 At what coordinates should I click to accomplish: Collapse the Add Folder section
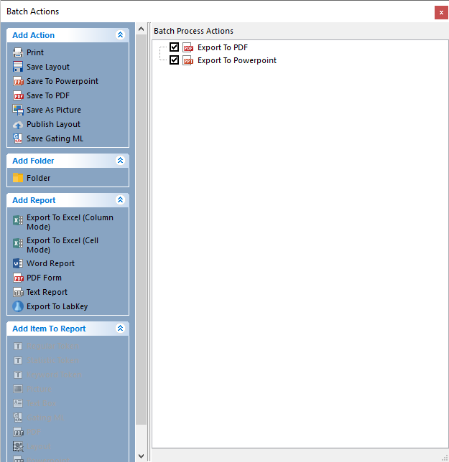pos(120,161)
